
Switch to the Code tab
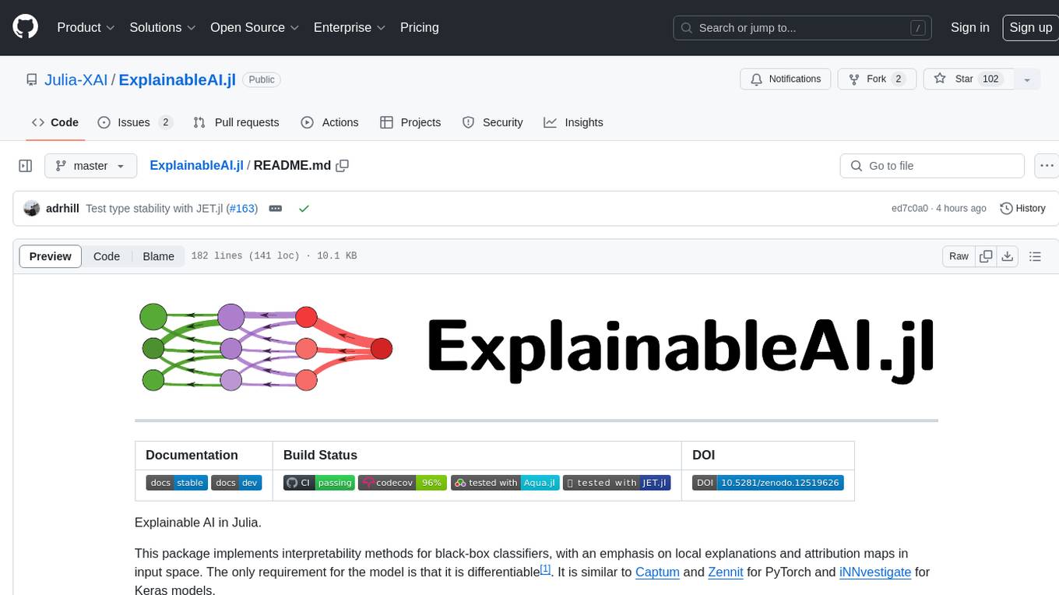(x=55, y=122)
